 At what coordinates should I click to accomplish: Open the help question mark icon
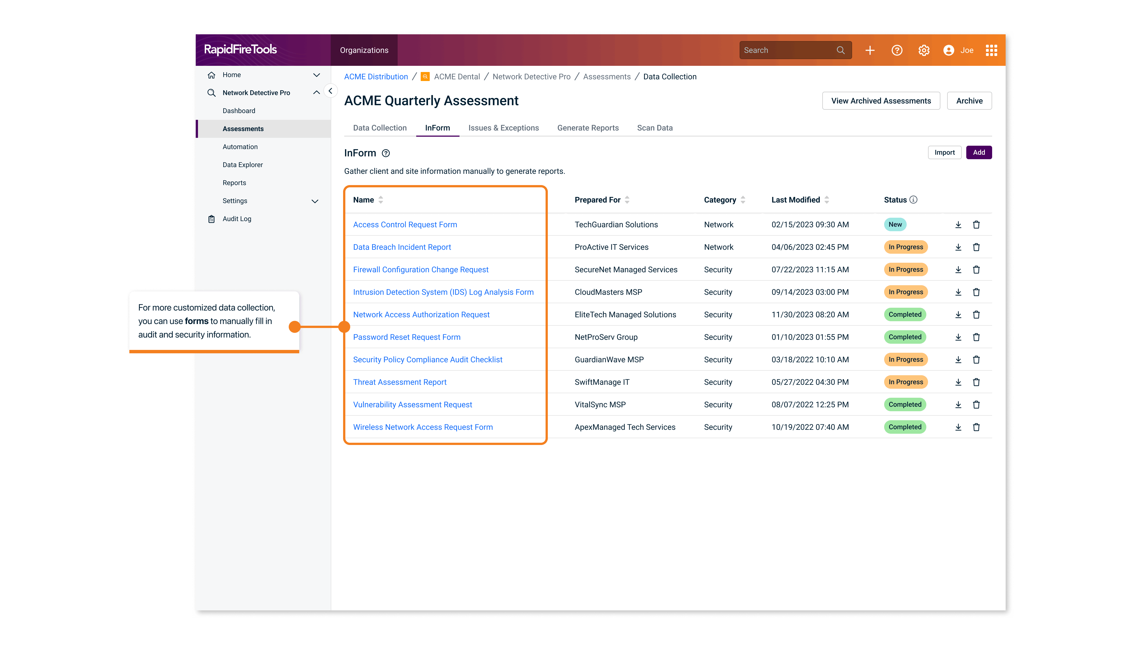coord(897,50)
